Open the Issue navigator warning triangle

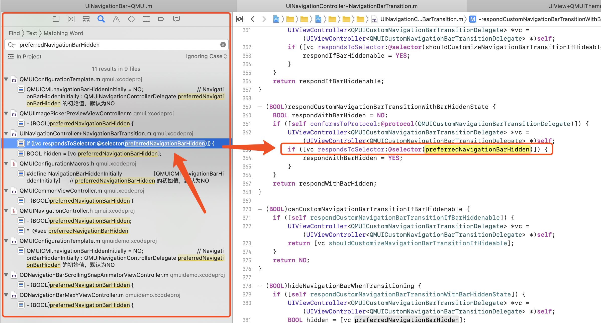point(116,19)
